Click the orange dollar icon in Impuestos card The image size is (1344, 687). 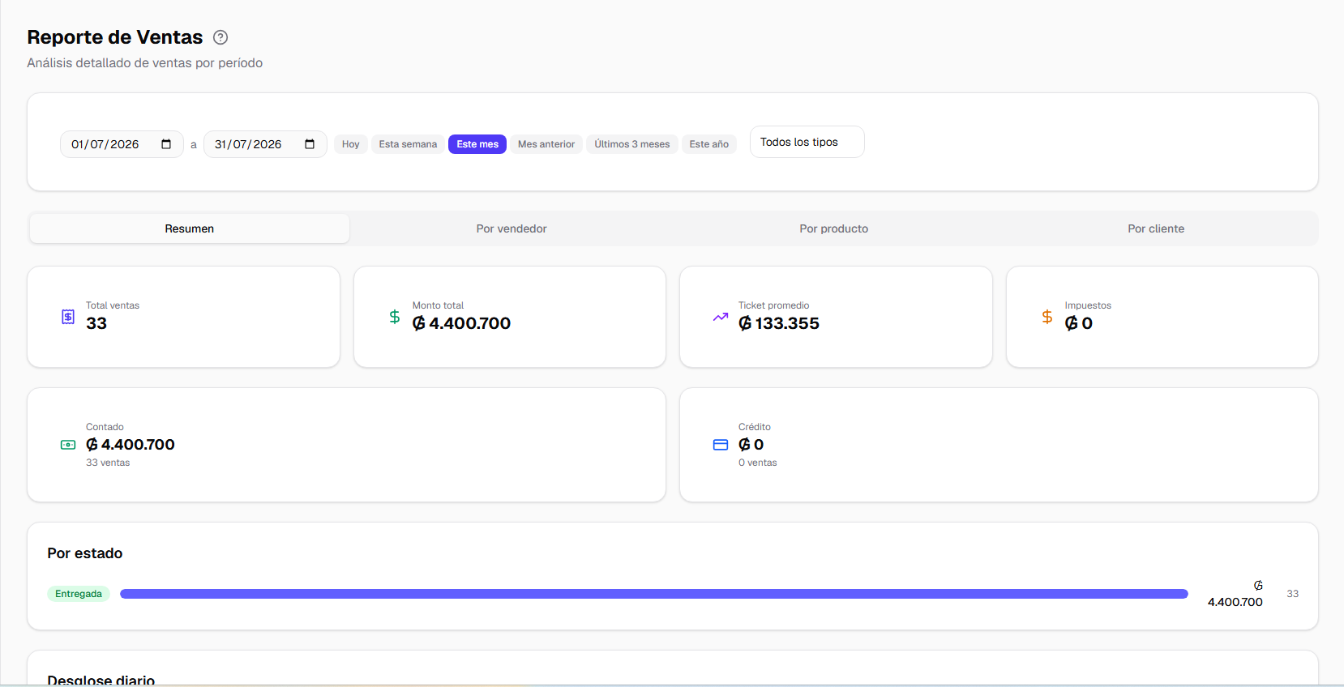click(x=1047, y=317)
